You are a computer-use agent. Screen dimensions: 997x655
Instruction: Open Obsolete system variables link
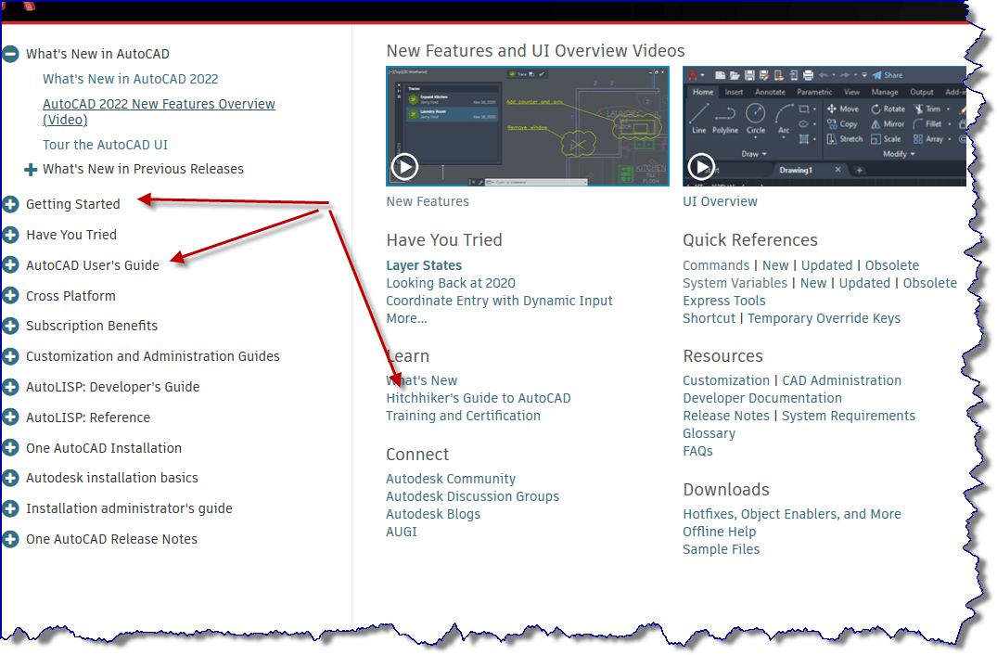tap(929, 283)
